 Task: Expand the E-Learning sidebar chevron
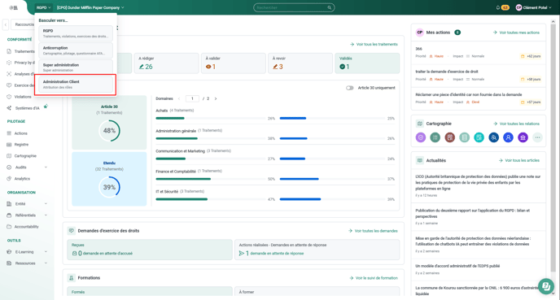coord(46,252)
